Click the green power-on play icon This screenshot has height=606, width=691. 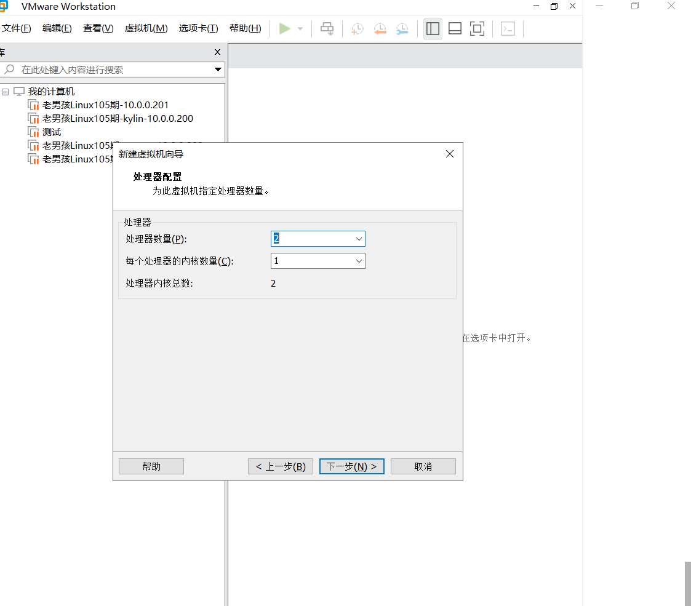[x=285, y=29]
